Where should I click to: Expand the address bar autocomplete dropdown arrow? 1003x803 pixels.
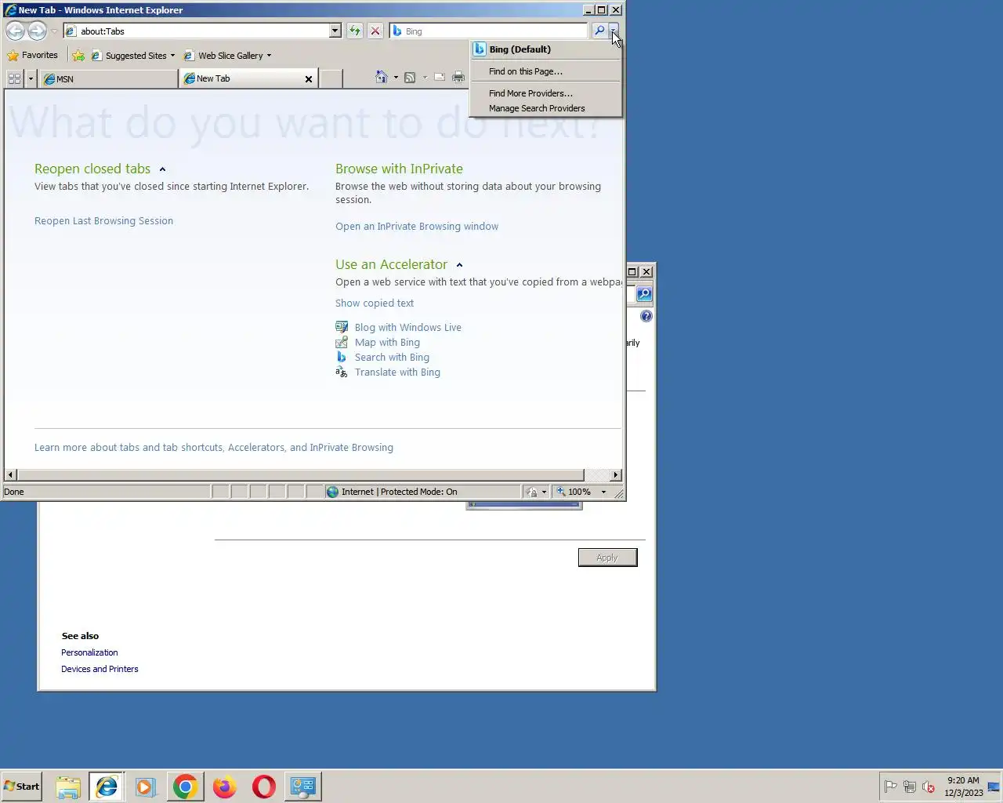[335, 31]
